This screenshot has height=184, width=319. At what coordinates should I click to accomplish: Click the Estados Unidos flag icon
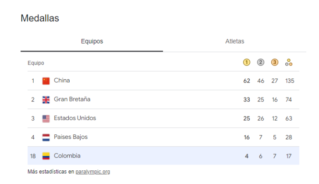pos(46,118)
